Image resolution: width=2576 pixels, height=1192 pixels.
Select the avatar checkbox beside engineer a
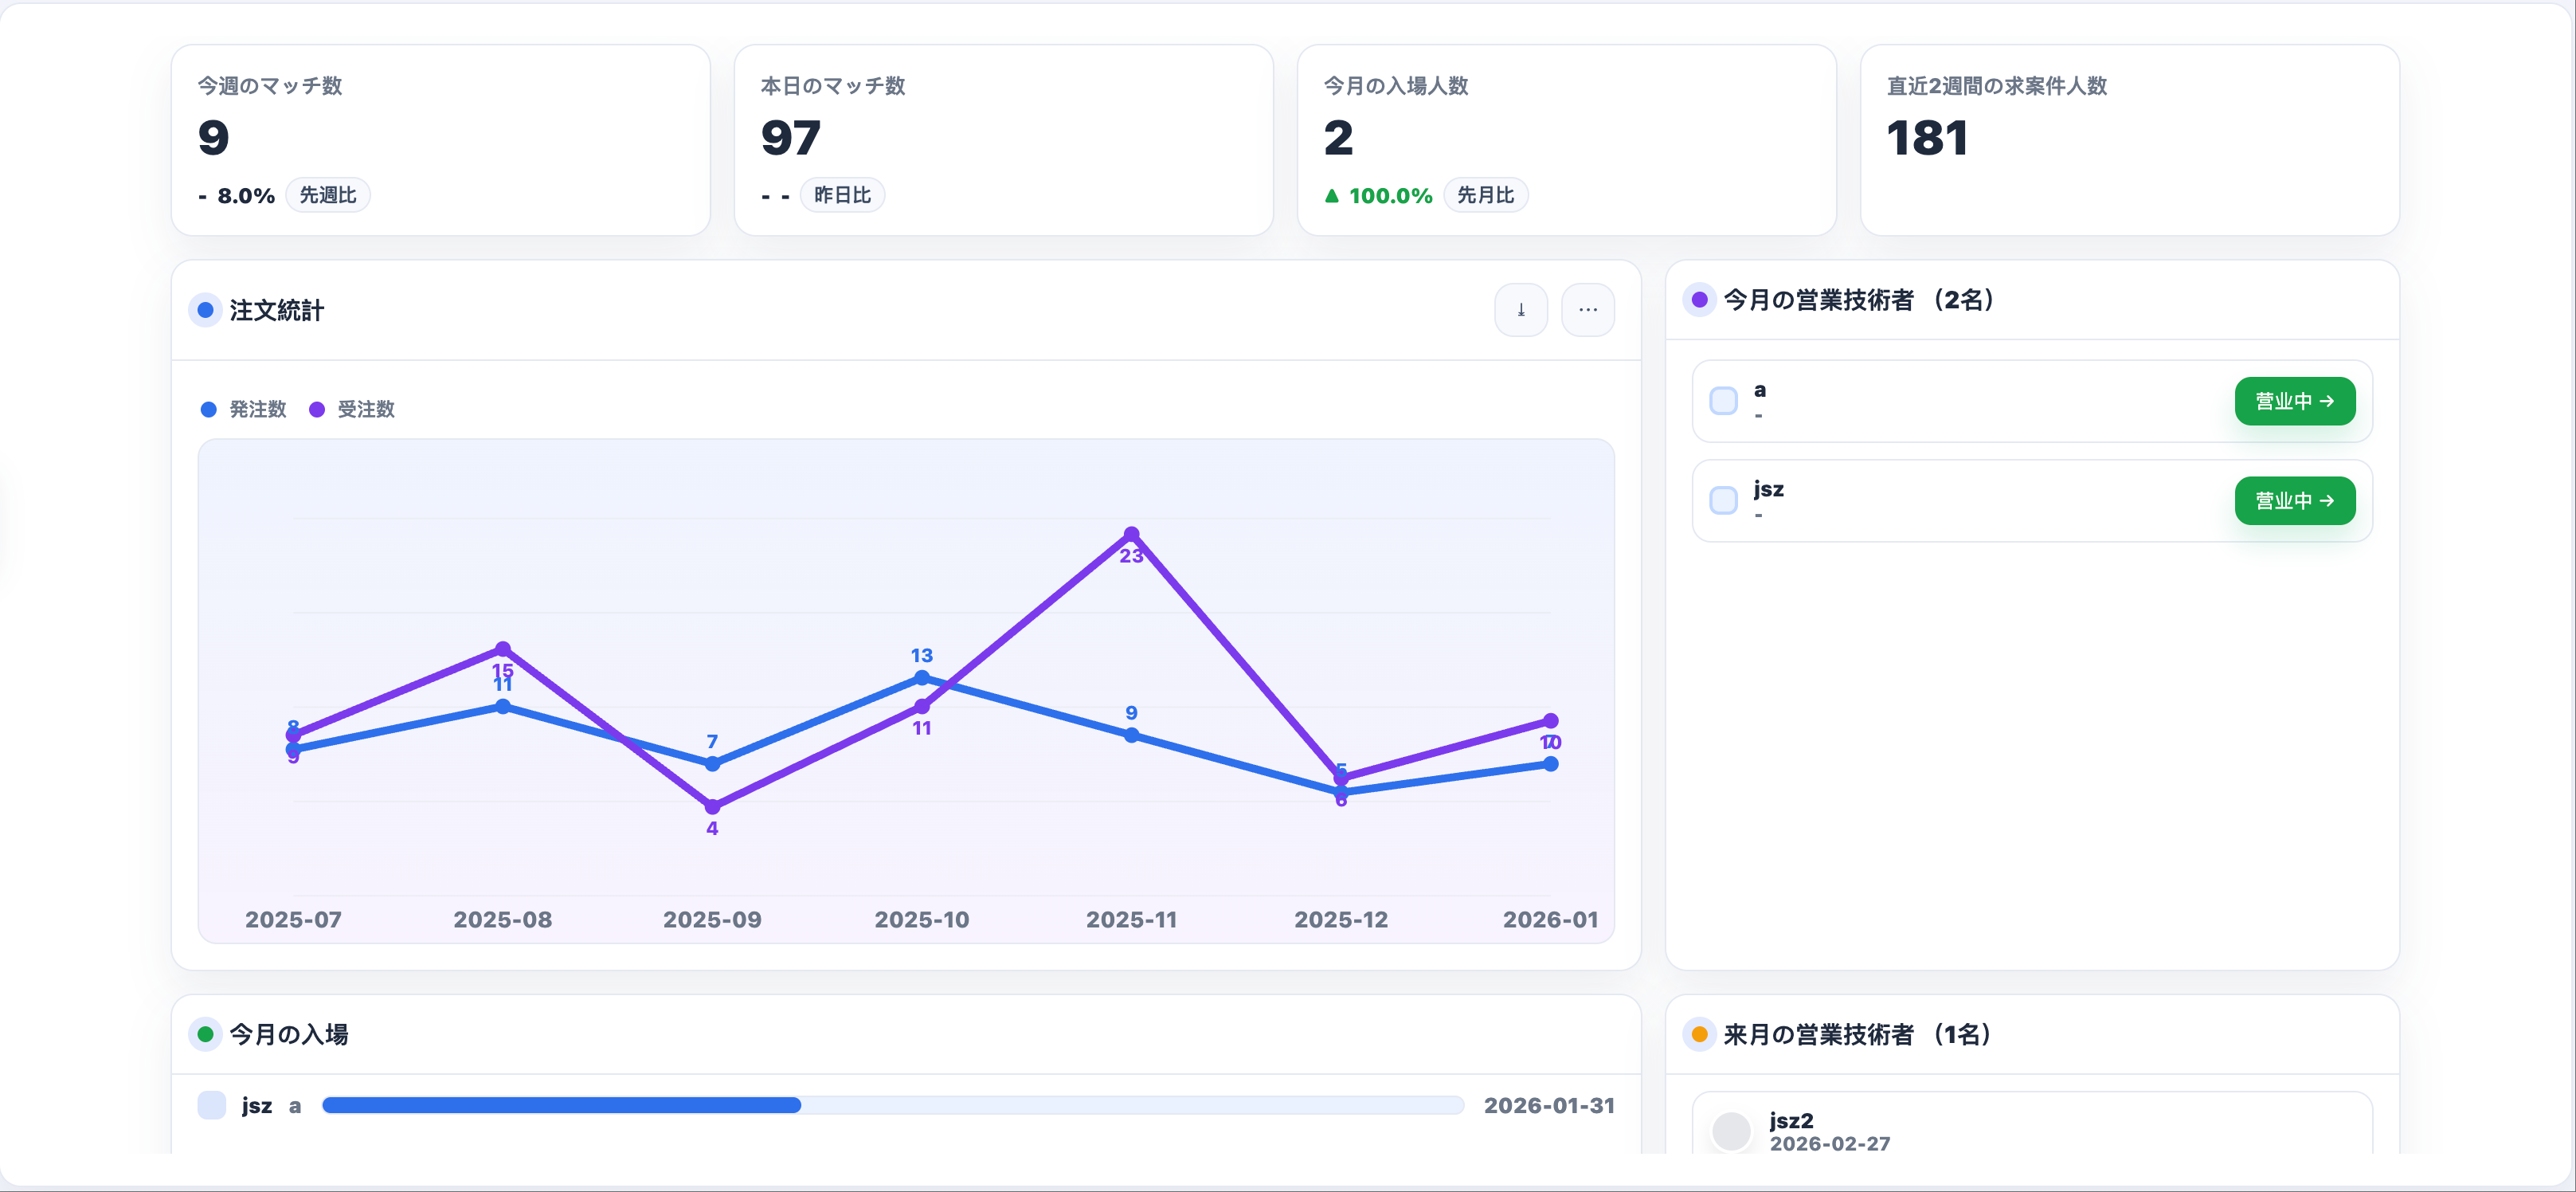click(1723, 401)
